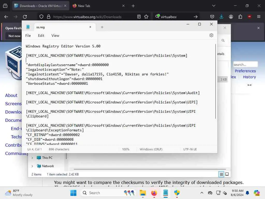Add a new Notepad tab
This screenshot has width=265, height=199.
click(x=102, y=27)
